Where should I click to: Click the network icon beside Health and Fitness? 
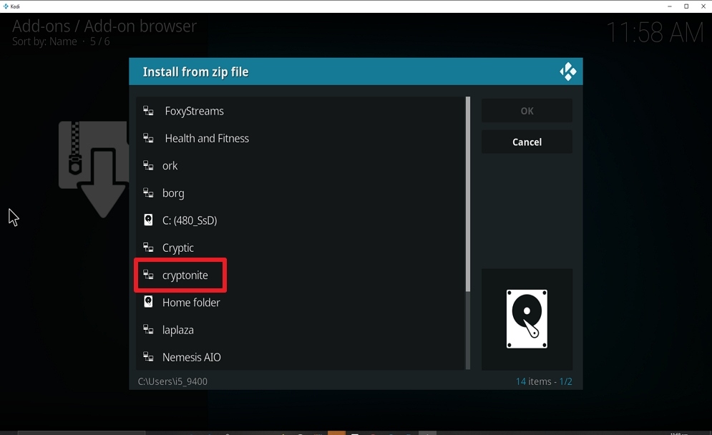tap(148, 138)
